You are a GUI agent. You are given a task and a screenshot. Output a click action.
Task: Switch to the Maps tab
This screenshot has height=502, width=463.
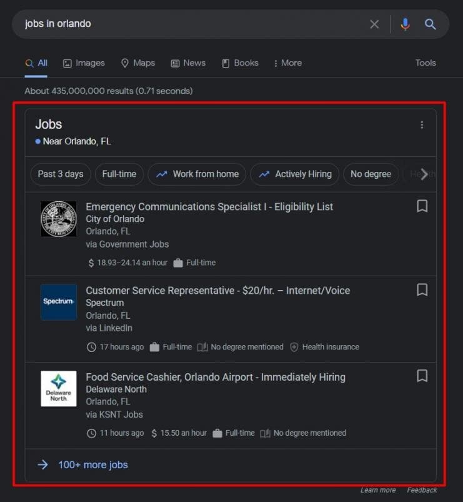(137, 63)
